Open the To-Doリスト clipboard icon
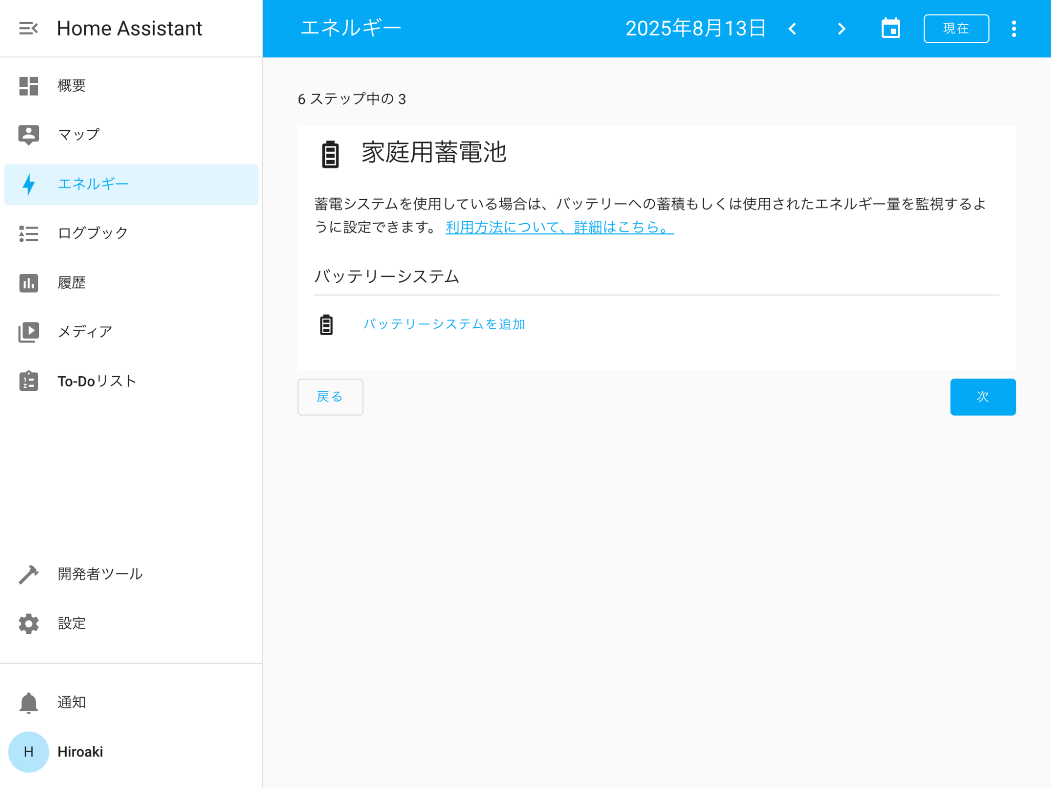Image resolution: width=1051 pixels, height=788 pixels. [28, 381]
